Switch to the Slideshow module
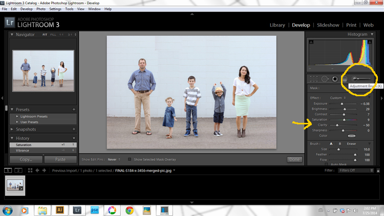The width and height of the screenshot is (384, 216). coord(328,25)
